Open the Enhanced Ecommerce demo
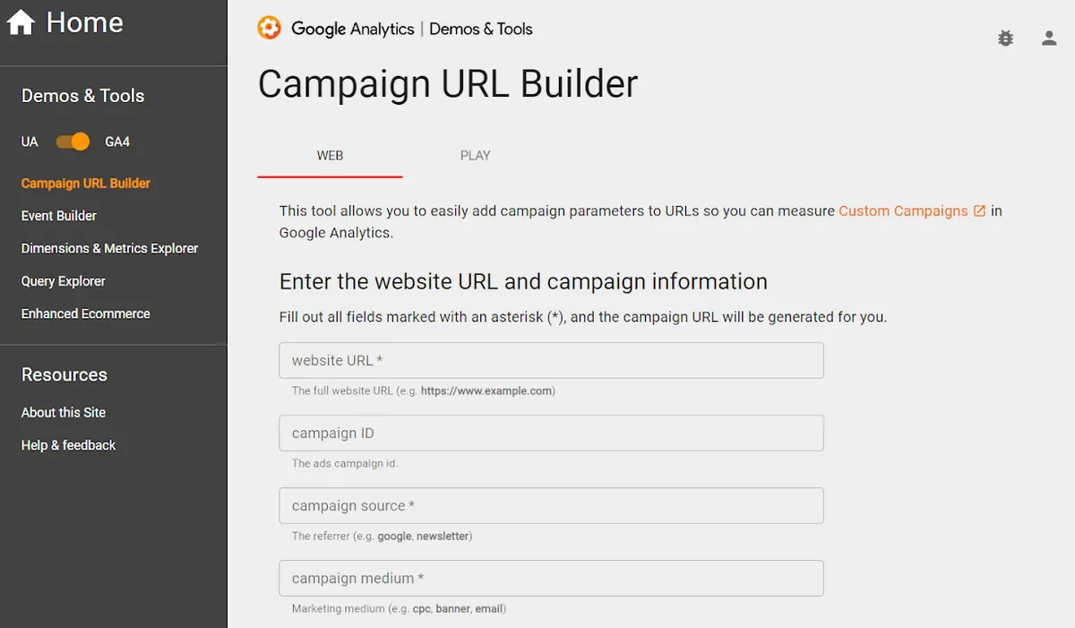The image size is (1075, 628). pyautogui.click(x=85, y=314)
